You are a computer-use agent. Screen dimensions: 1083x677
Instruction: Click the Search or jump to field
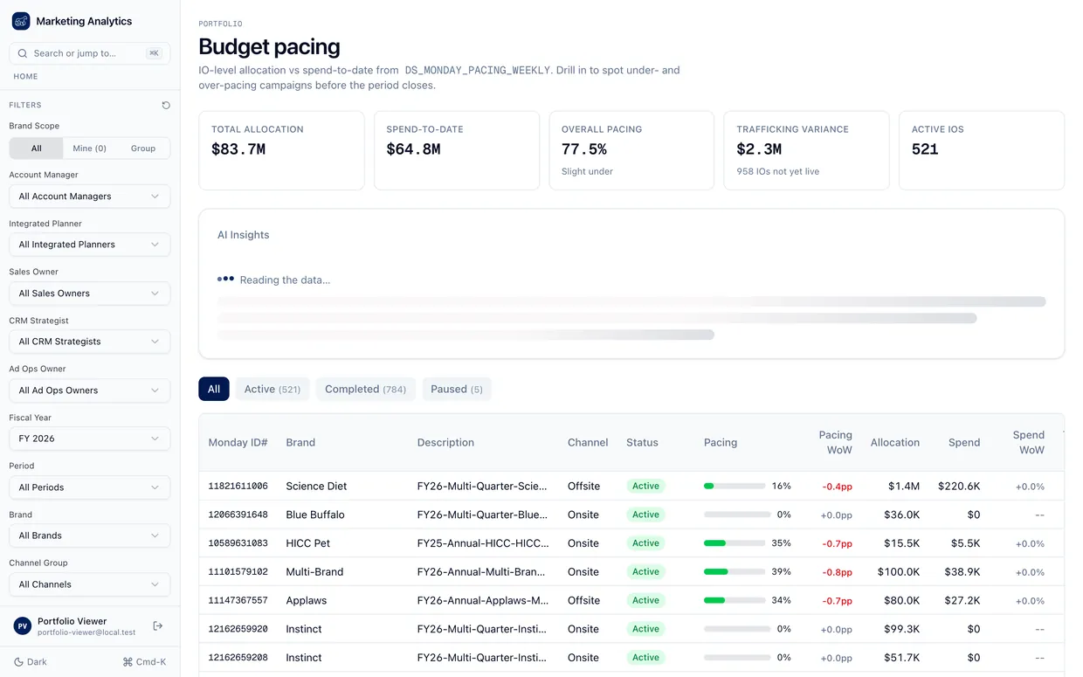pos(90,53)
